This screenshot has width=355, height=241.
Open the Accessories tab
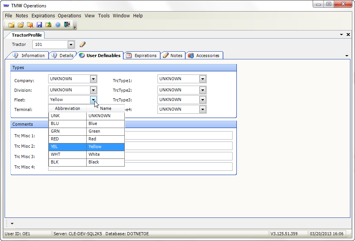(x=204, y=56)
